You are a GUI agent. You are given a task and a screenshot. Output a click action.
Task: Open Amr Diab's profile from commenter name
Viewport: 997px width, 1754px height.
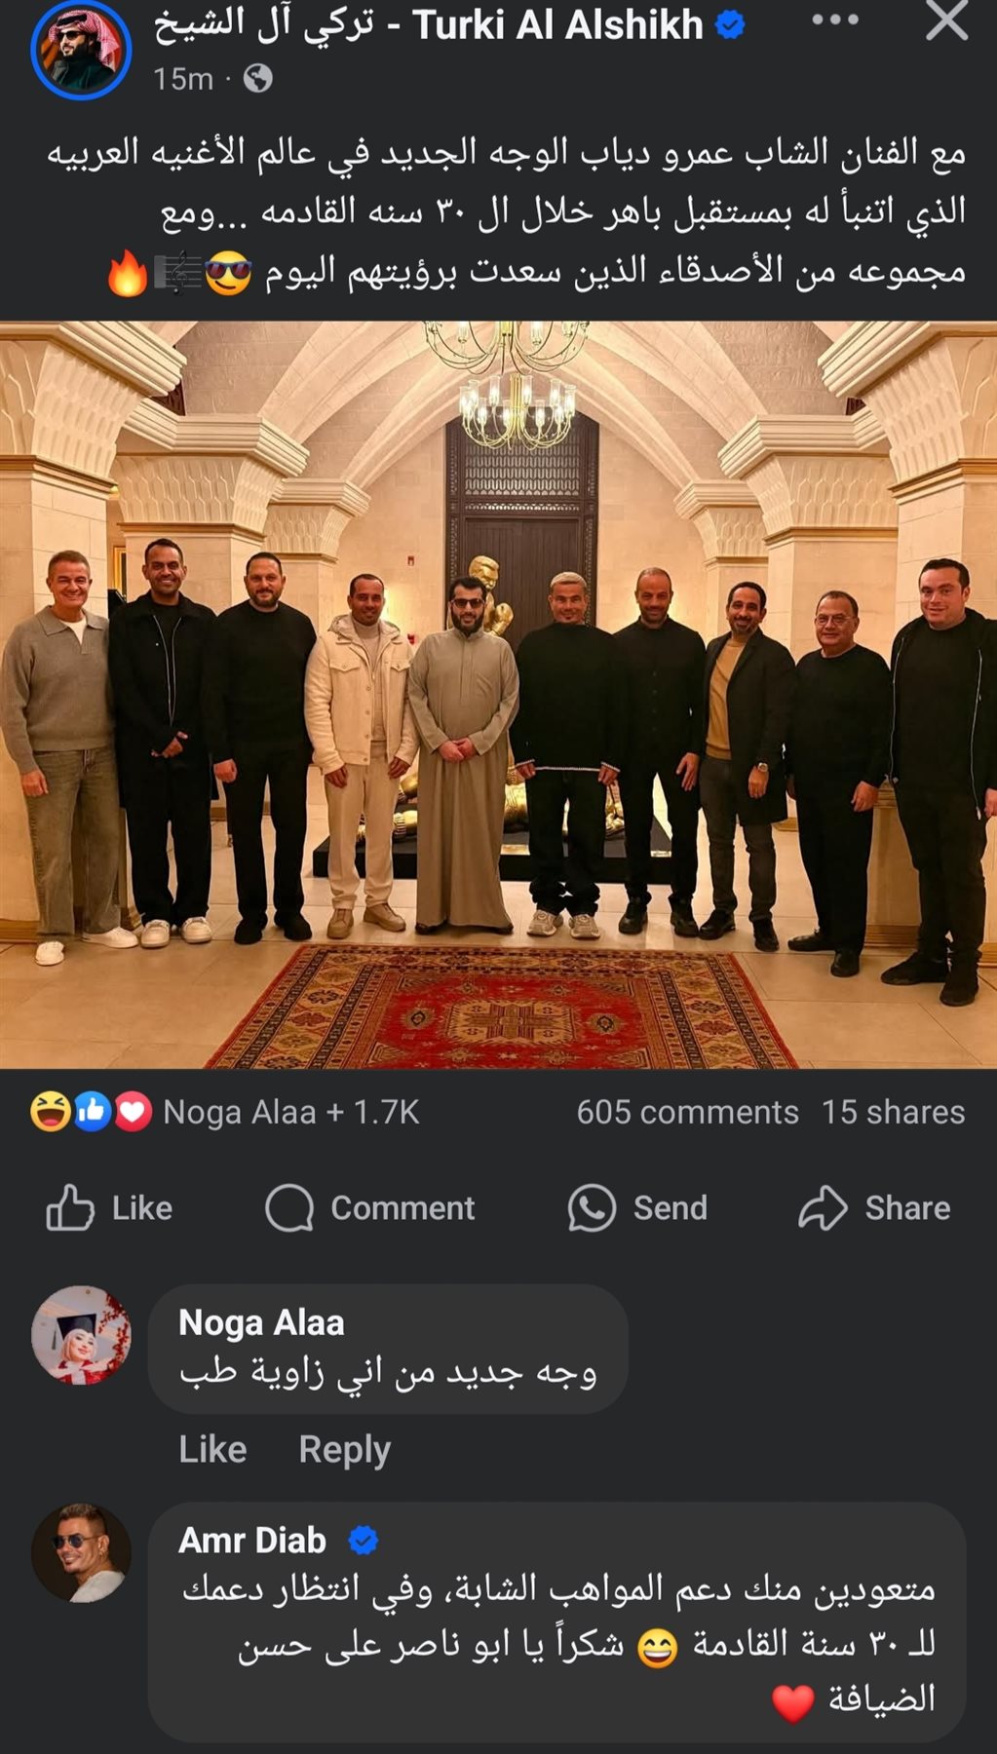point(252,1540)
